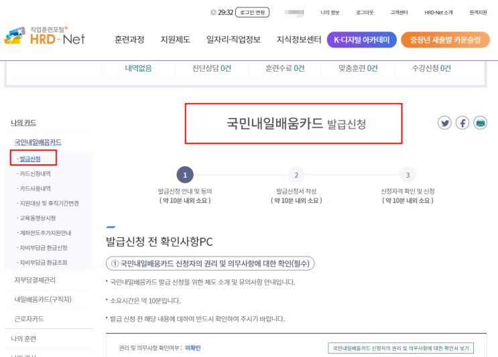The height and width of the screenshot is (357, 498).
Task: Click 권리 및 의무사항에 대한 확인서 보기 button
Action: [401, 348]
